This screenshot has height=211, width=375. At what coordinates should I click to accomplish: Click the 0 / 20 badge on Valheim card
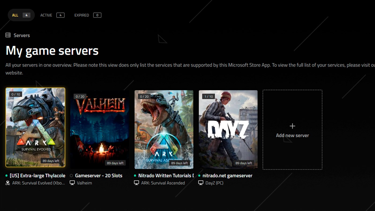pos(80,97)
